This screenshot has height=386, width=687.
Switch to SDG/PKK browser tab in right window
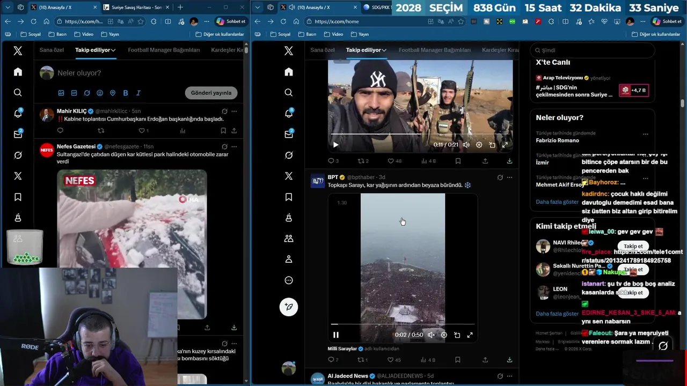pyautogui.click(x=377, y=8)
